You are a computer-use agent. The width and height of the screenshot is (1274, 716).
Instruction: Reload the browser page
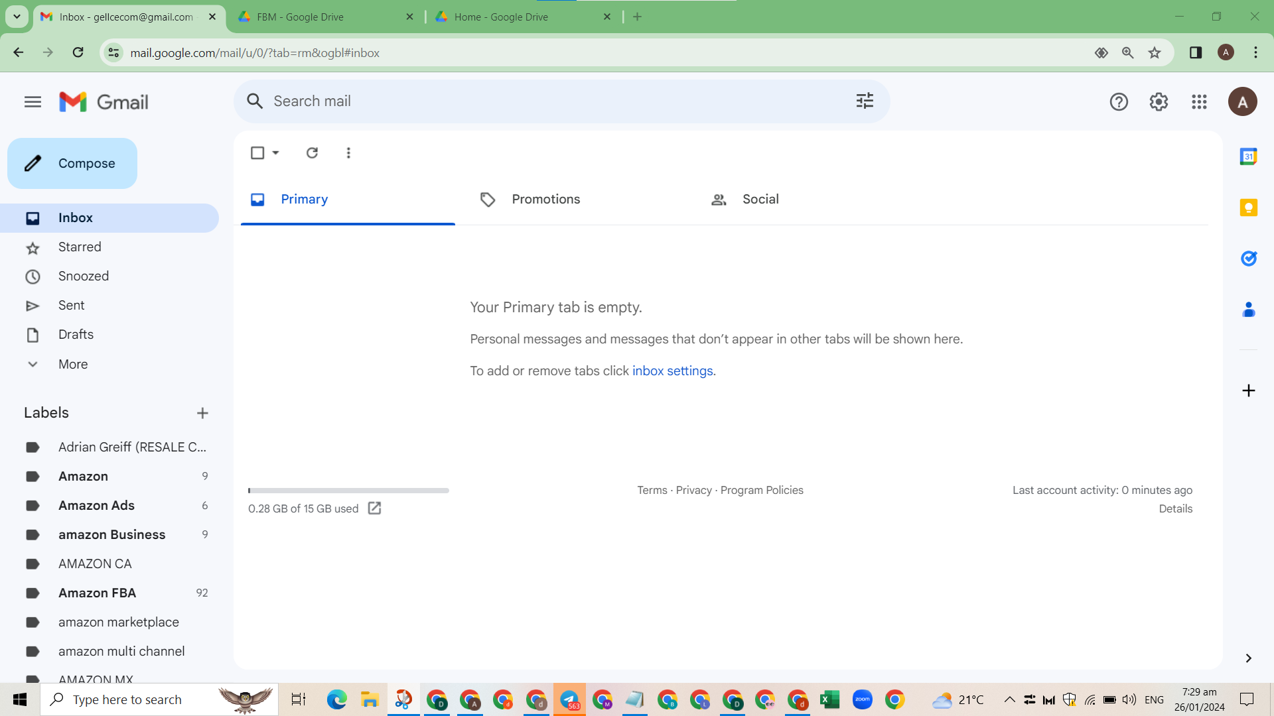click(78, 52)
